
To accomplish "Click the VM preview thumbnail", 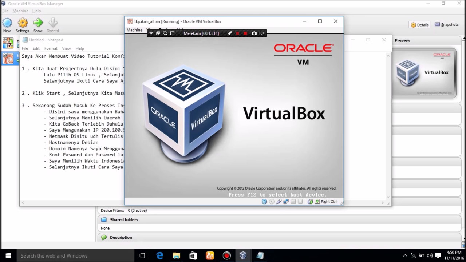I will click(424, 73).
